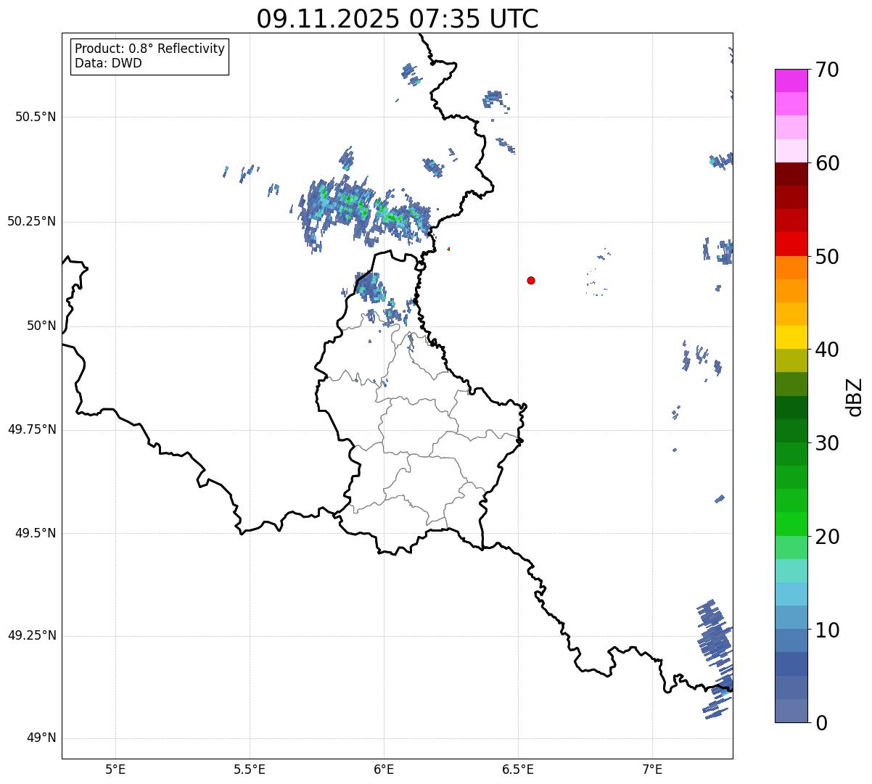This screenshot has width=872, height=784.
Task: Click the red location marker dot
Action: coord(531,280)
